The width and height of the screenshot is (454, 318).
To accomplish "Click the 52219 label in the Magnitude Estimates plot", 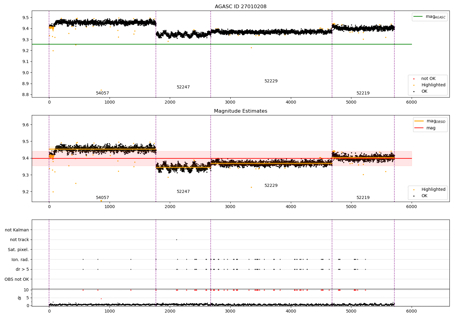I will 363,198.
